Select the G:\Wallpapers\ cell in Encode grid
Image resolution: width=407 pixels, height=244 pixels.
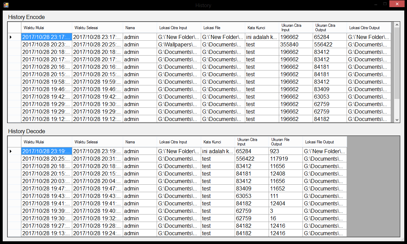(x=179, y=45)
